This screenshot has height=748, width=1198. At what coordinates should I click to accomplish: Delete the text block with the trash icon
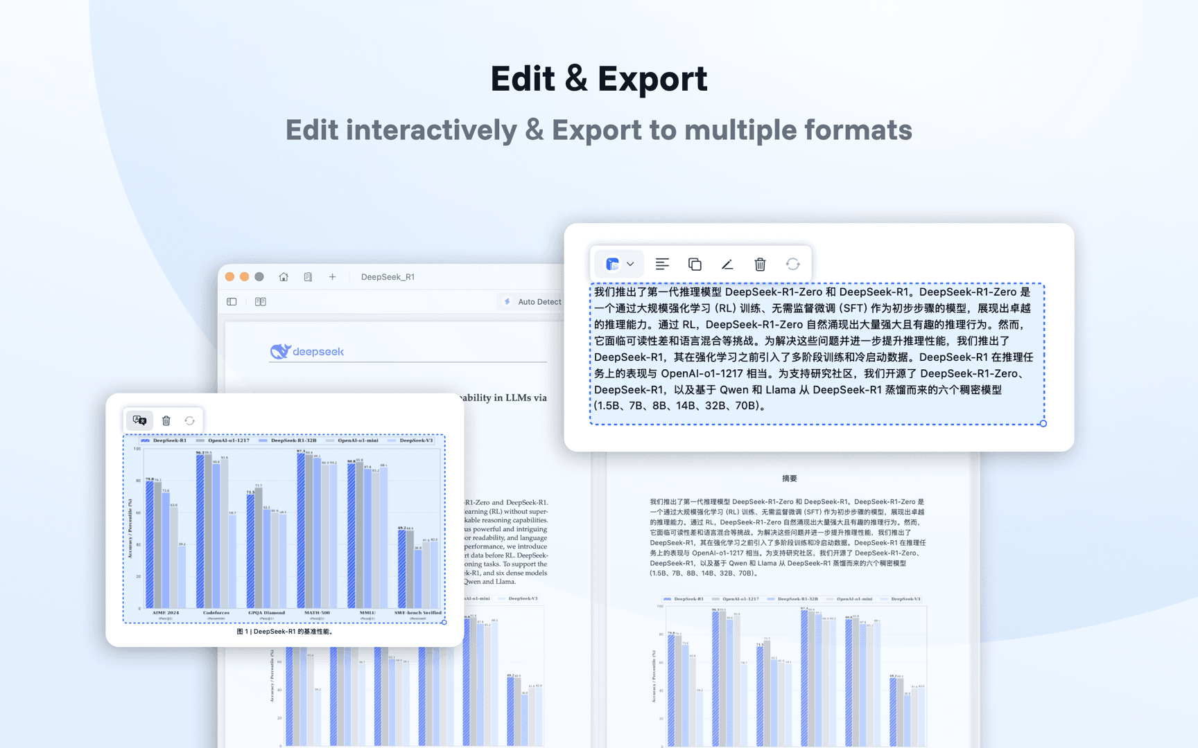760,264
